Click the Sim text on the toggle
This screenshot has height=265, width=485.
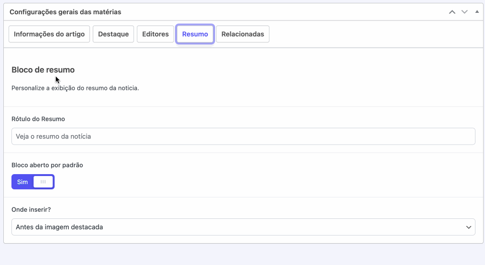click(22, 182)
